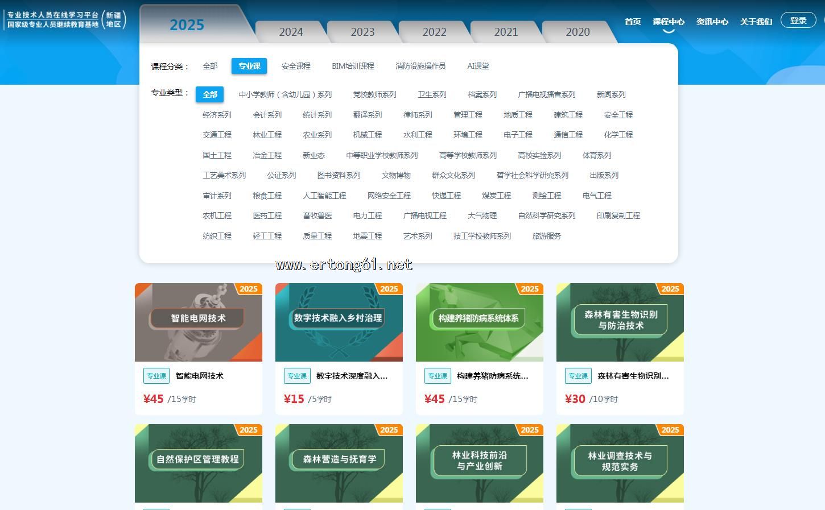Select 林业工程 specialty type
This screenshot has height=510, width=825.
(267, 135)
